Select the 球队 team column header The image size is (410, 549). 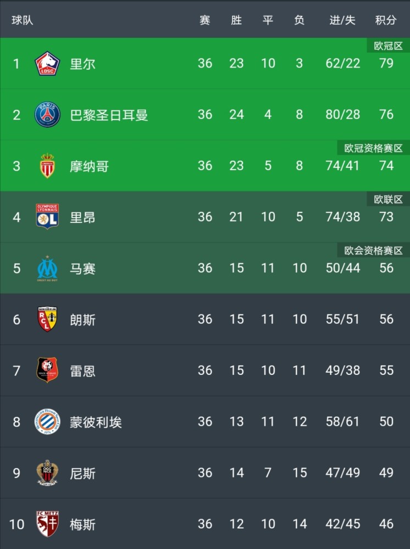pos(23,20)
